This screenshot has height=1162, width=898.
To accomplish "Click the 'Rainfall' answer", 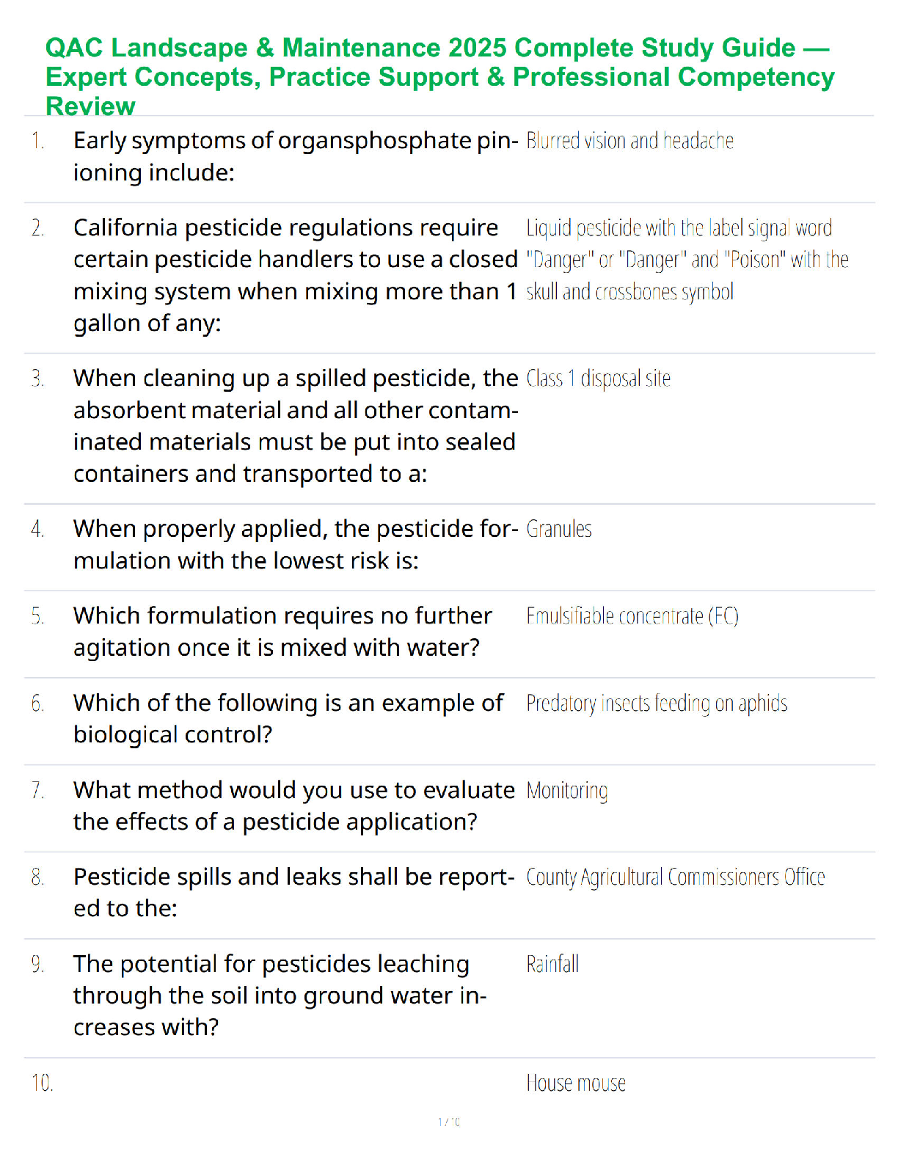I will [x=552, y=964].
